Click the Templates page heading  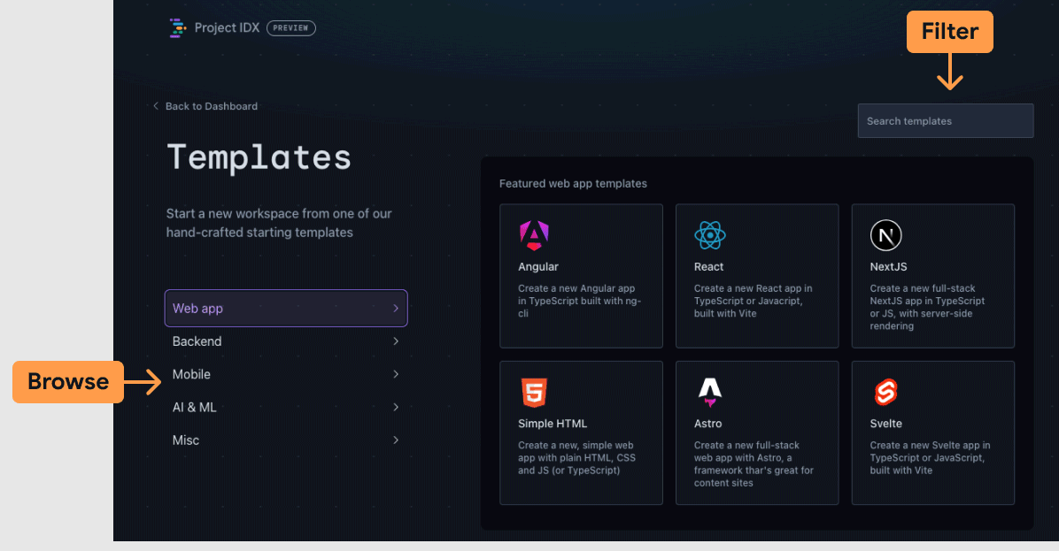pyautogui.click(x=259, y=157)
